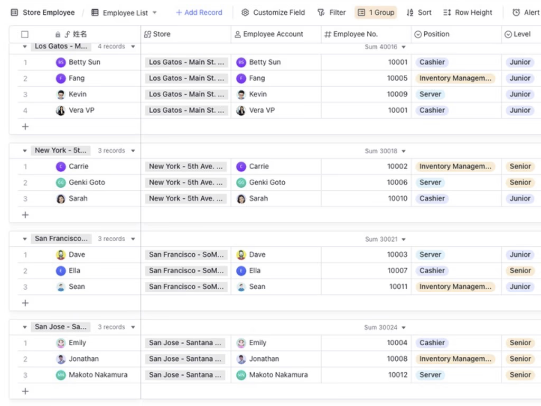The image size is (541, 406).
Task: Open the Employee List view dropdown
Action: coord(155,13)
